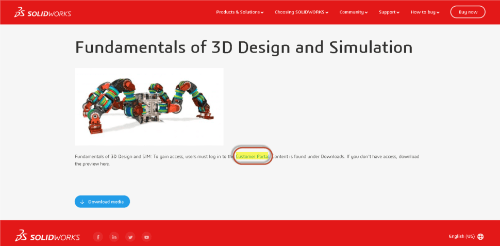Image resolution: width=500 pixels, height=246 pixels.
Task: Expand Choosing SOLIDWORKS menu
Action: 302,12
